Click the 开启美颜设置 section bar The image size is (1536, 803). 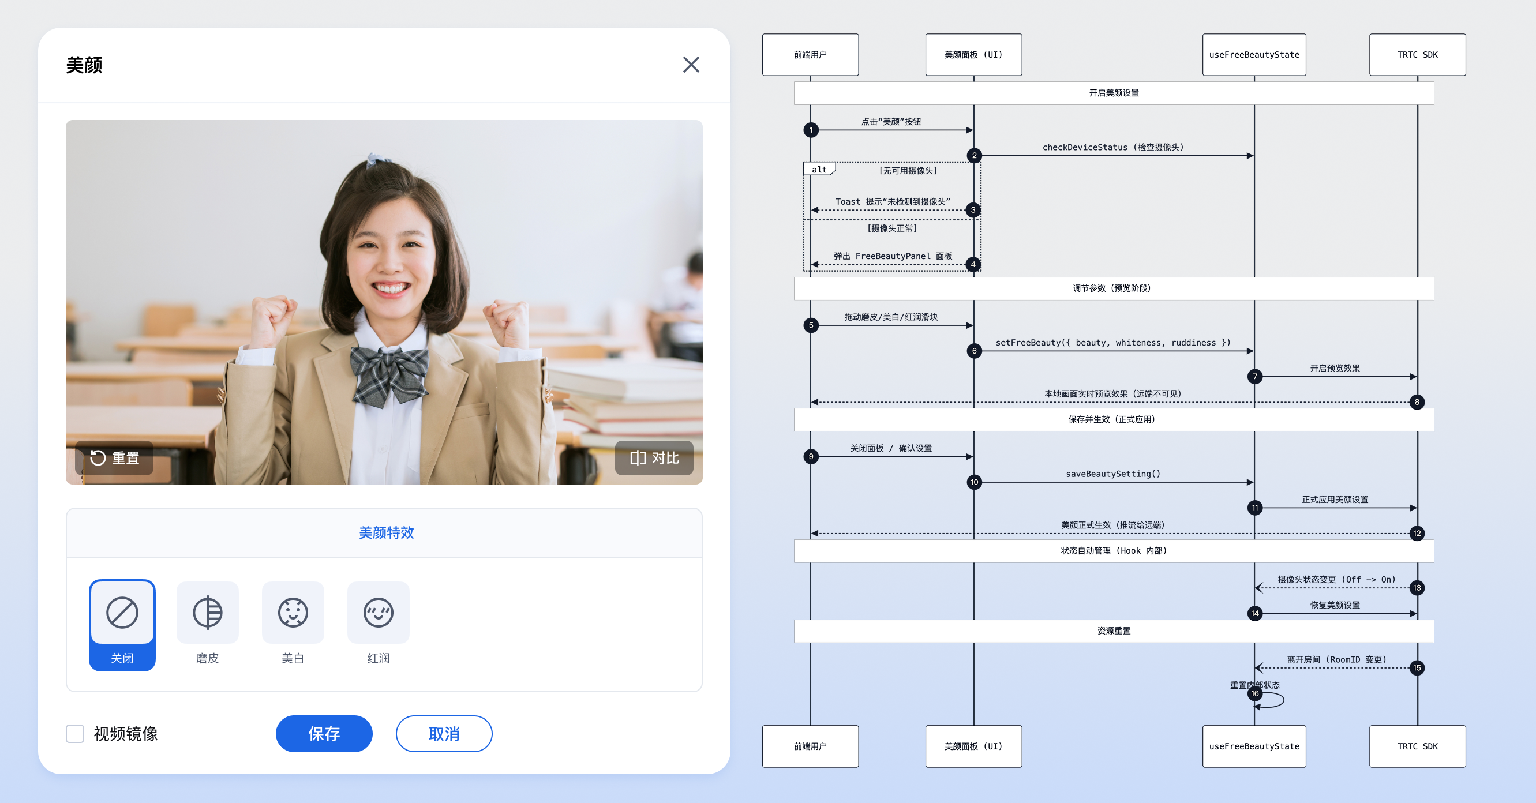pos(1113,93)
